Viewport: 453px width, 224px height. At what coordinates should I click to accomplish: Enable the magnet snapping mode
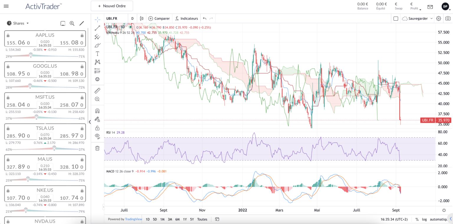(x=97, y=111)
